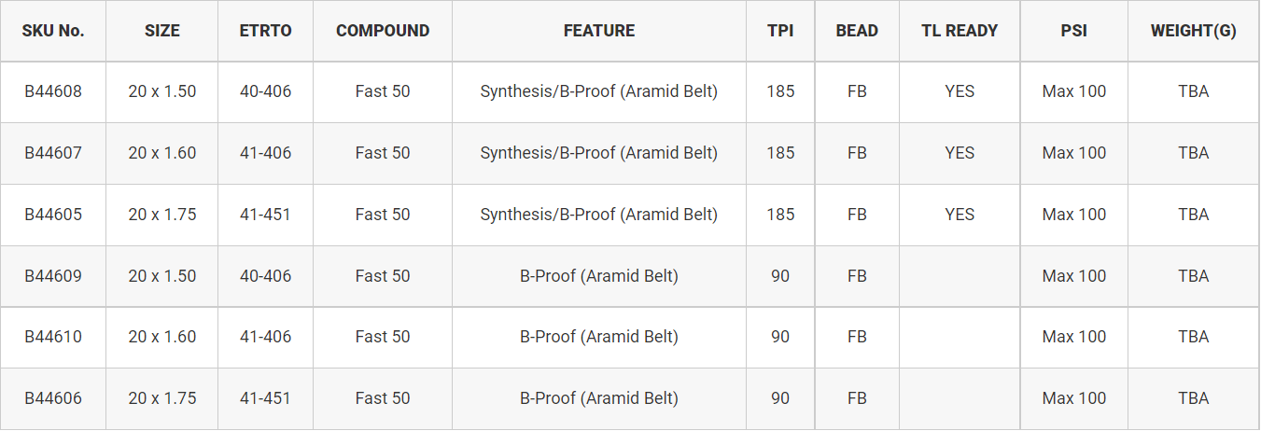
Task: Select SKU cell B44606
Action: pos(53,398)
